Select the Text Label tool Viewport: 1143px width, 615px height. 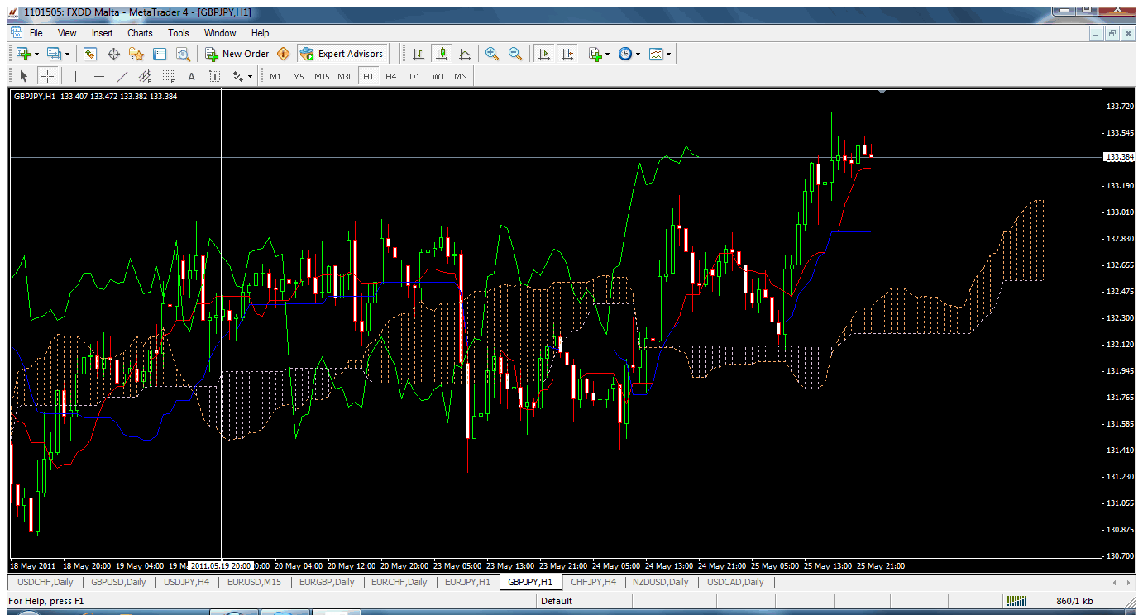pyautogui.click(x=214, y=76)
